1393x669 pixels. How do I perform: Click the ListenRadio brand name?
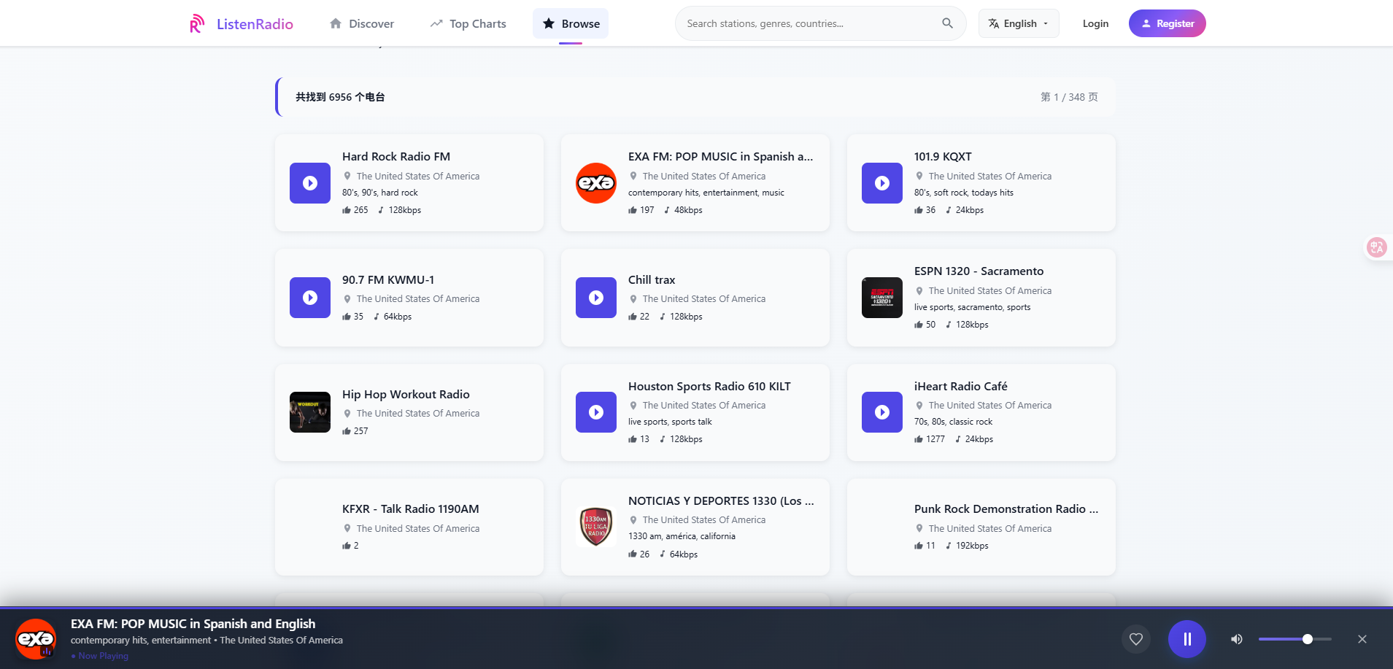click(255, 24)
